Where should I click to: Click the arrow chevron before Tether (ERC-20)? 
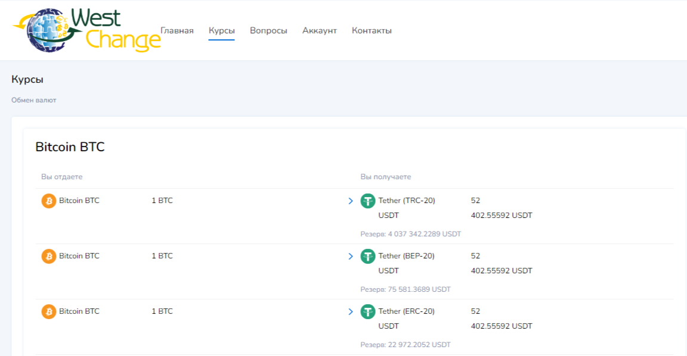(351, 311)
